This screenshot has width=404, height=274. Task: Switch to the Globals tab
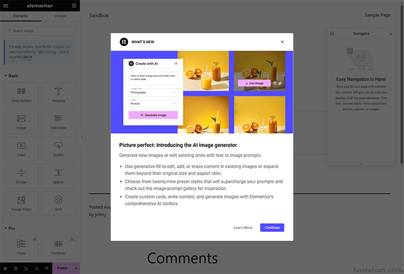click(59, 16)
